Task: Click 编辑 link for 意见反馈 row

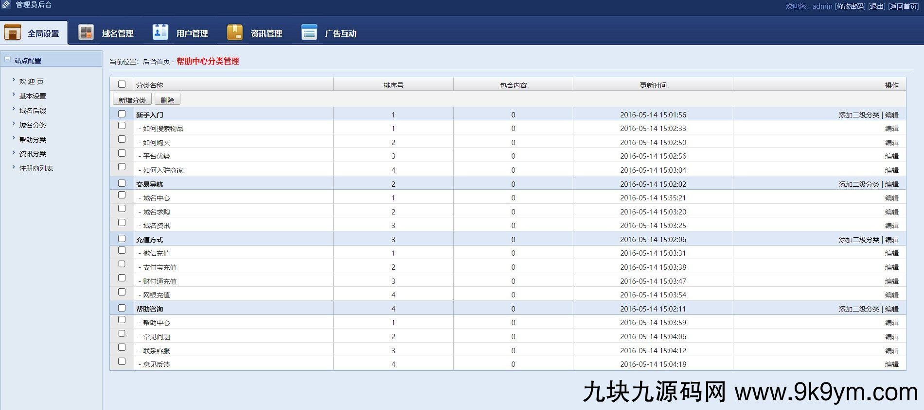Action: (x=891, y=364)
